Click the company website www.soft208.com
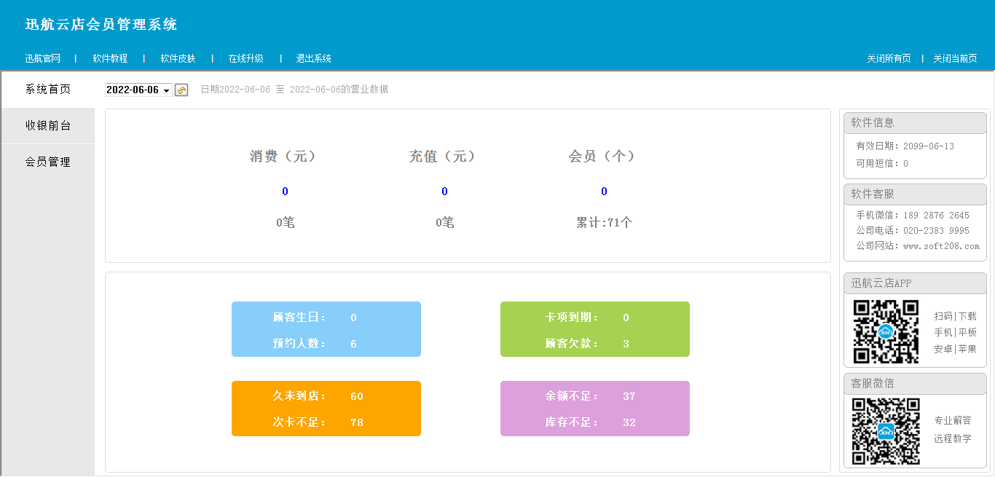 pos(941,246)
